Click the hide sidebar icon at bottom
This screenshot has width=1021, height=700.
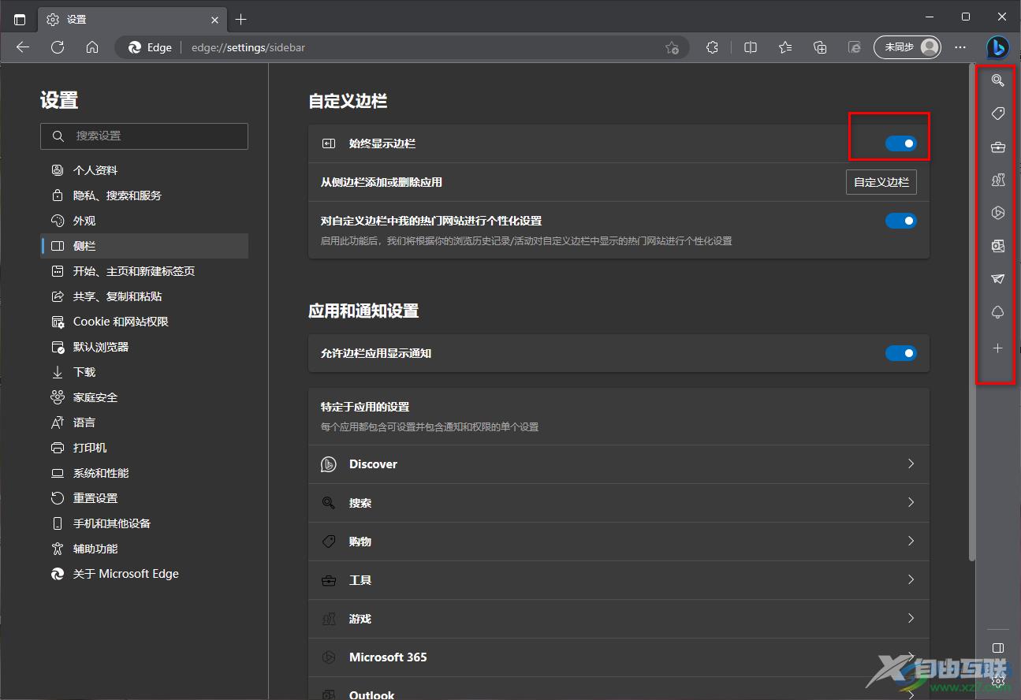pos(997,648)
